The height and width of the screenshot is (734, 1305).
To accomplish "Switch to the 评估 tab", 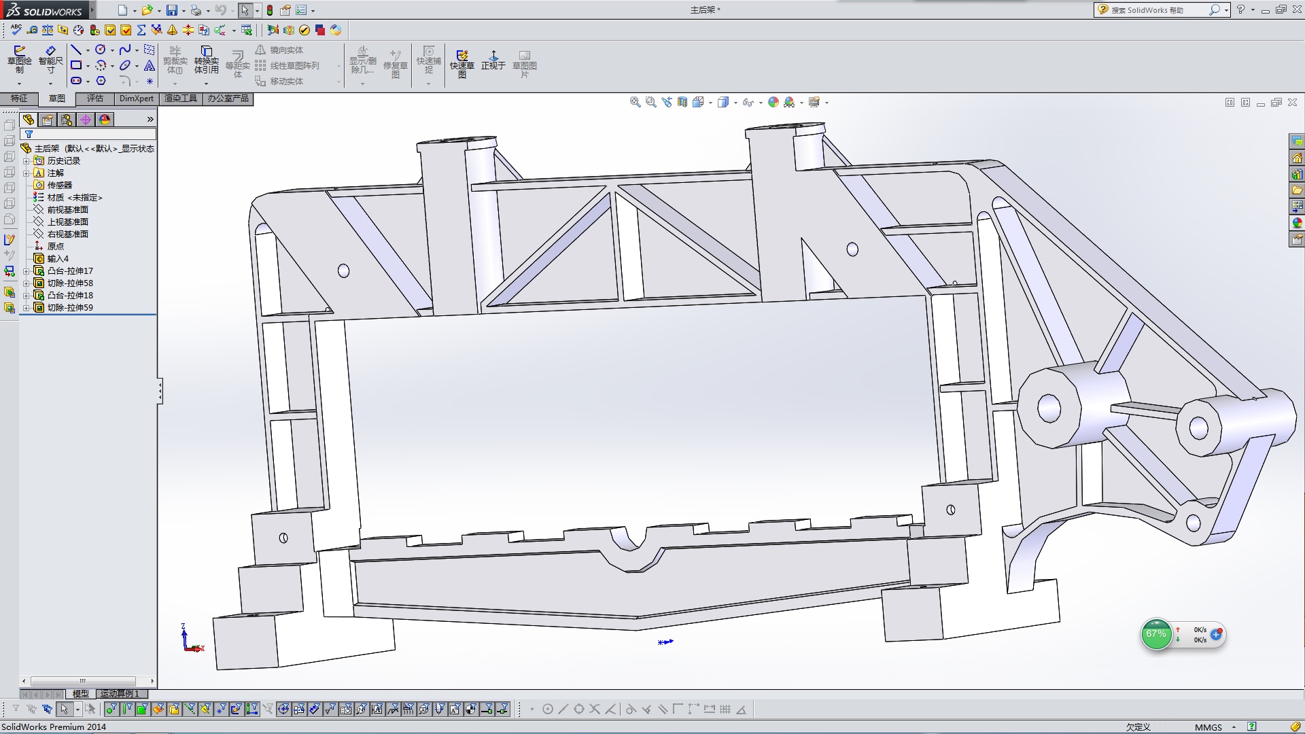I will click(x=94, y=99).
